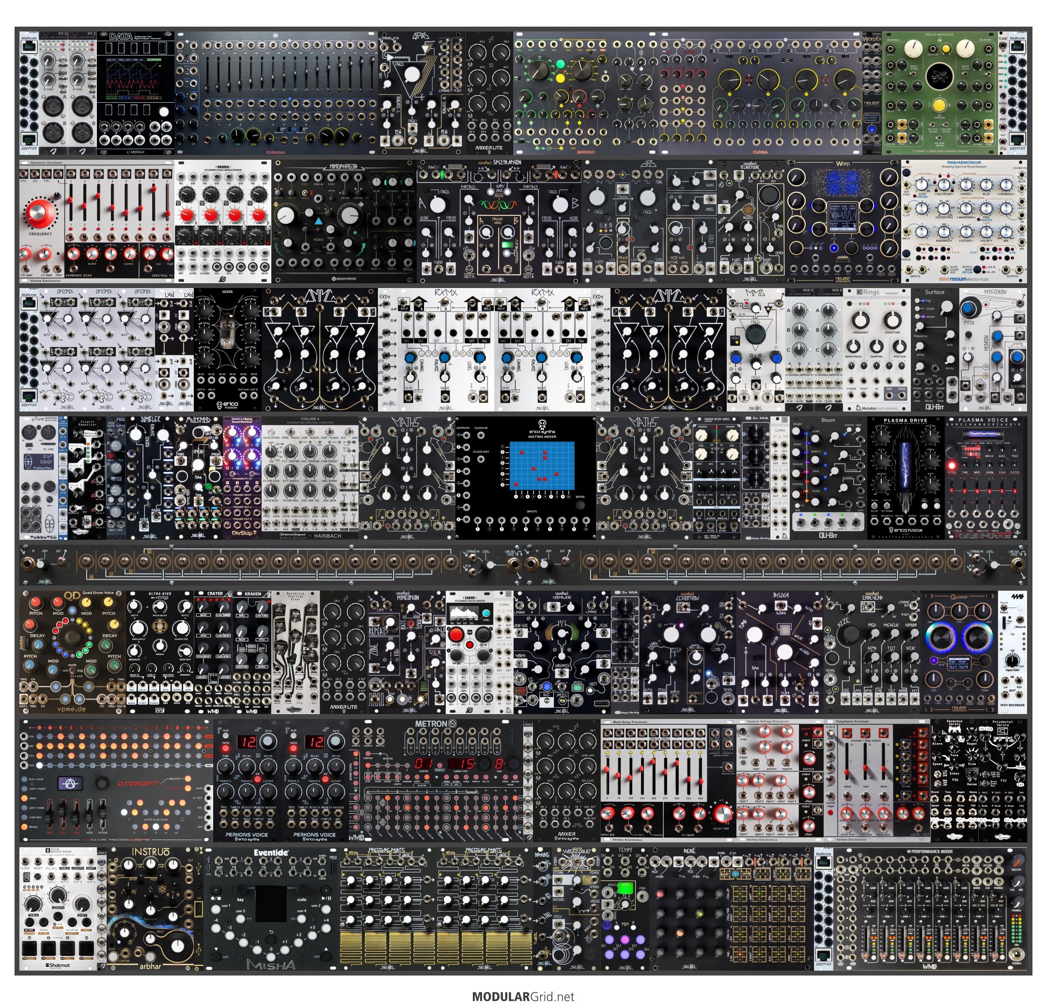
Task: Select the WMD Kraken module
Action: (x=251, y=652)
